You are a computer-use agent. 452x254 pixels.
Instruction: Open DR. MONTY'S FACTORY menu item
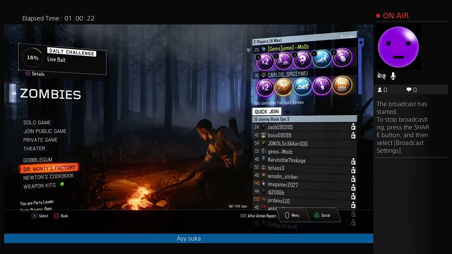click(x=49, y=168)
